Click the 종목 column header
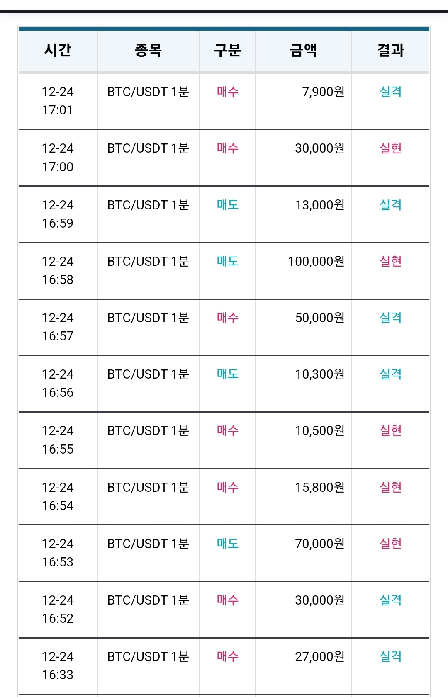 pyautogui.click(x=148, y=50)
